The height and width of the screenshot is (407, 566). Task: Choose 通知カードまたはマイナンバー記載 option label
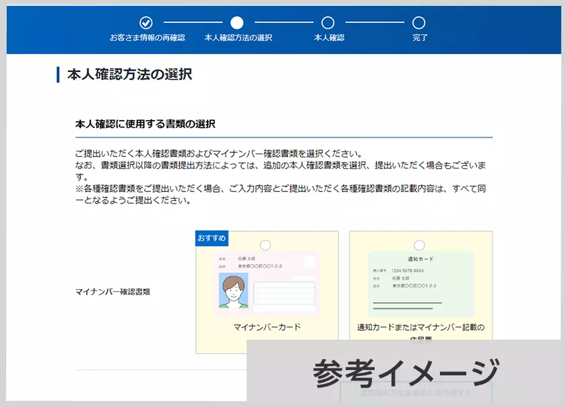[420, 327]
